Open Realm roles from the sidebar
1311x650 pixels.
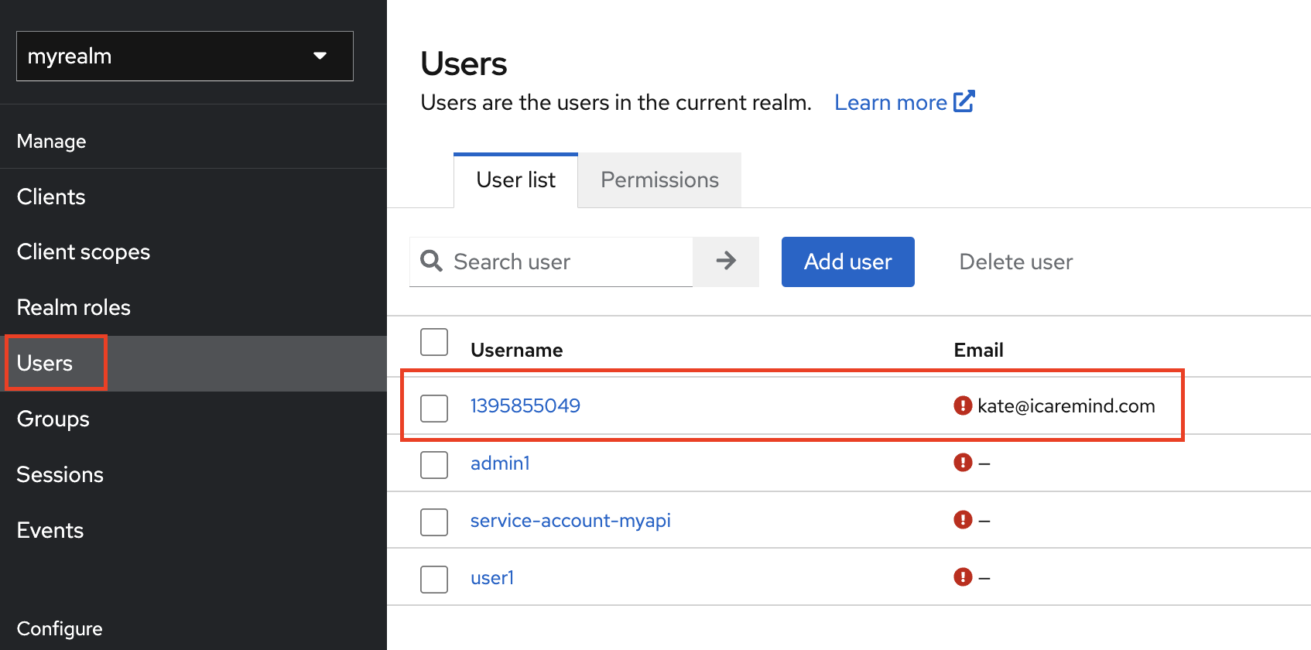pos(74,308)
